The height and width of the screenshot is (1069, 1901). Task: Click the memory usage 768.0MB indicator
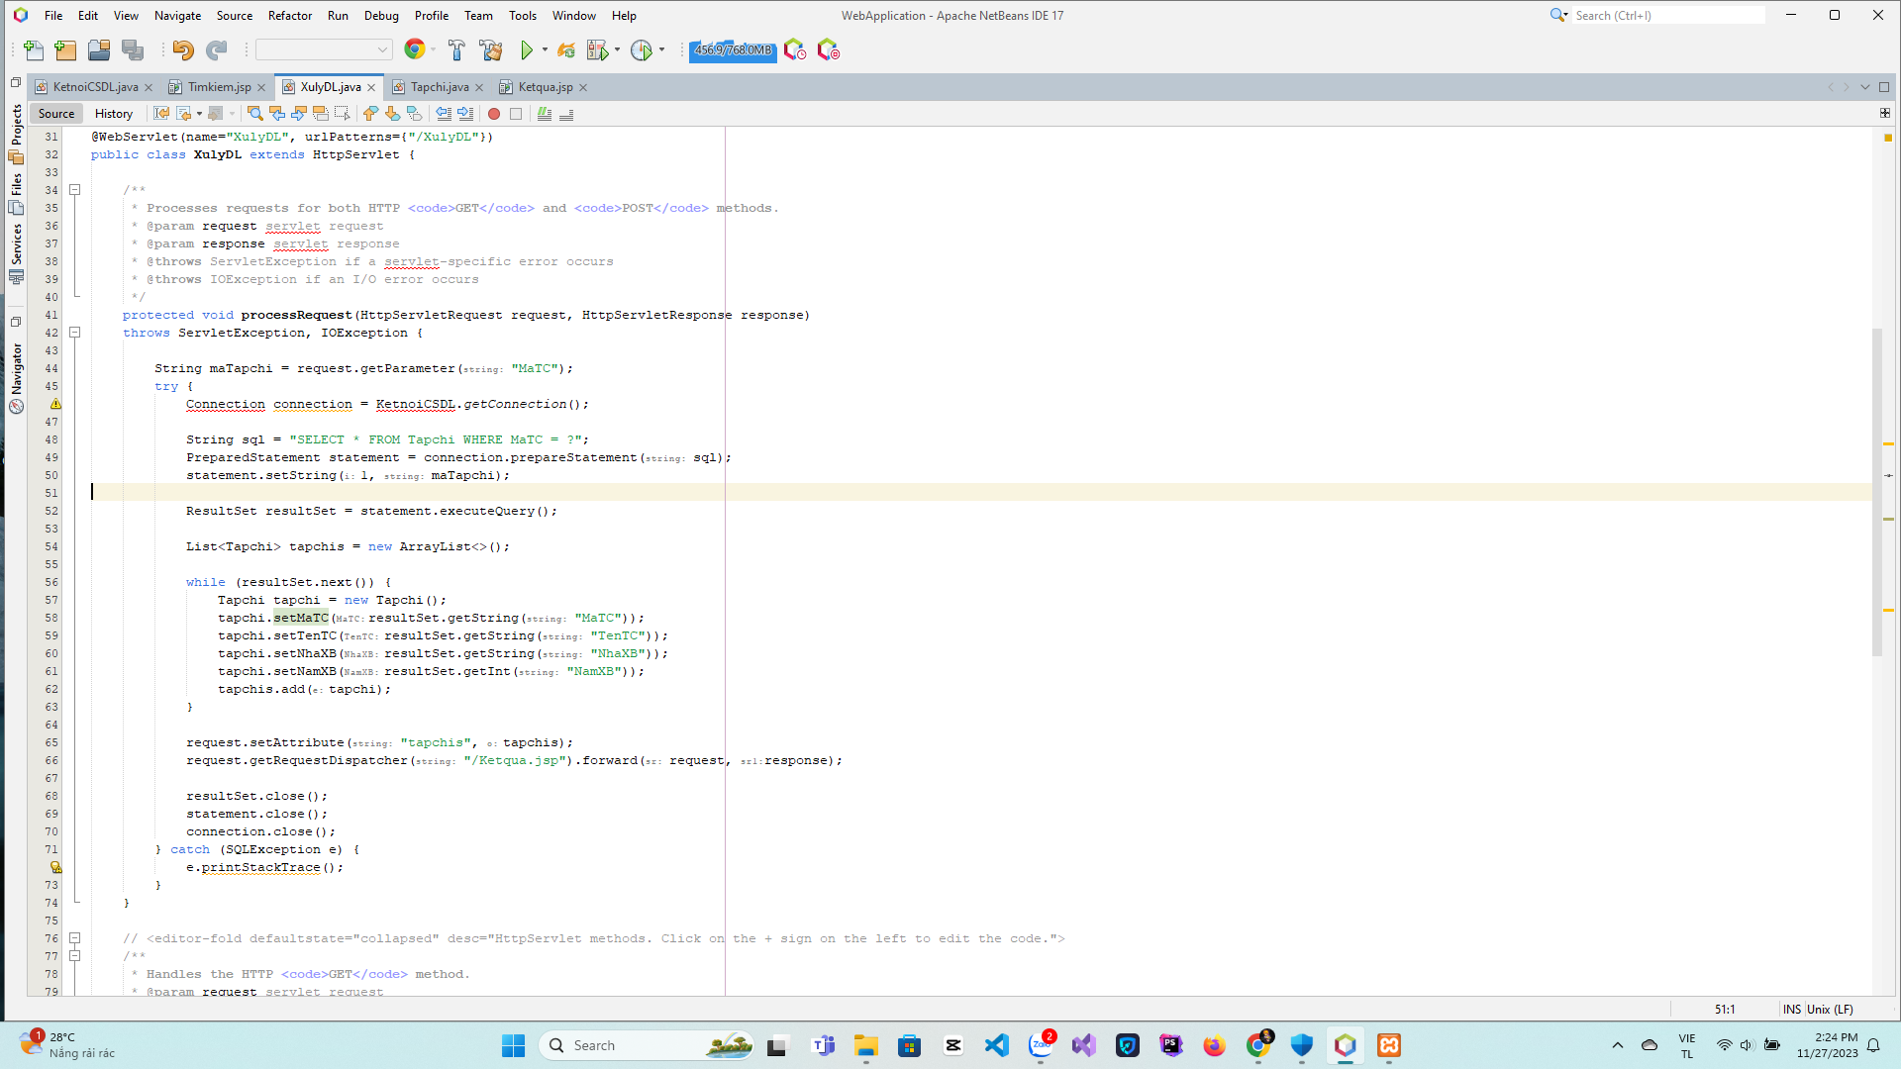pos(733,50)
